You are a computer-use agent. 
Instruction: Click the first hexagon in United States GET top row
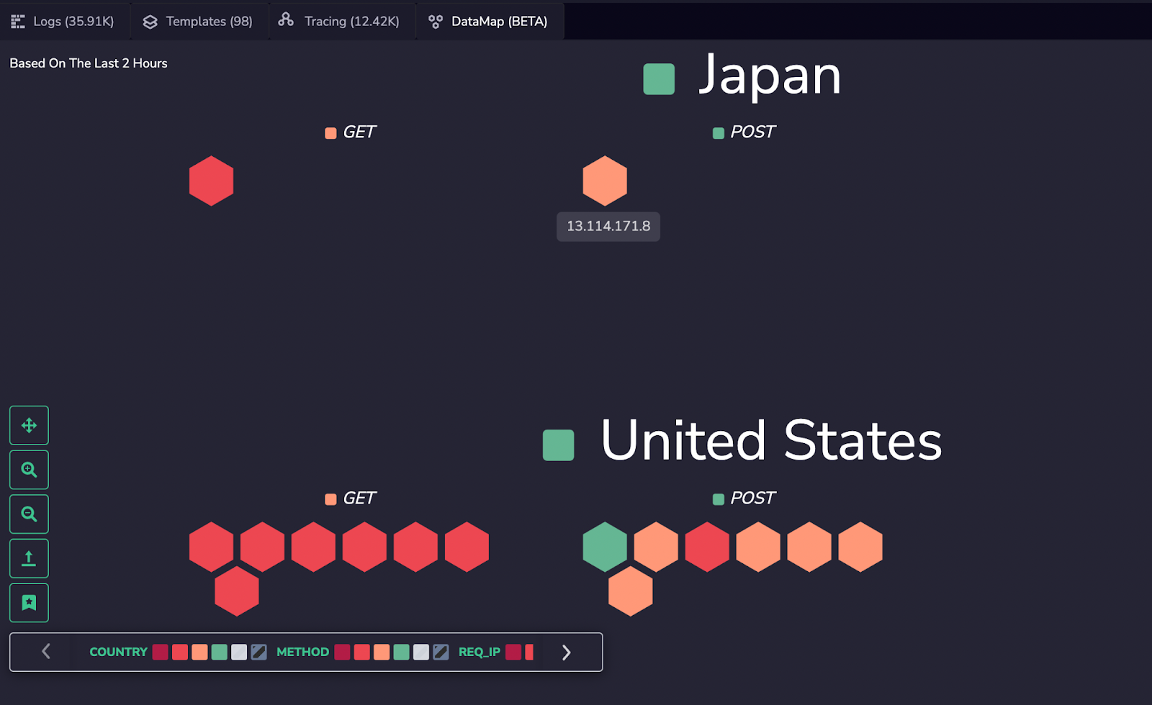(x=211, y=547)
